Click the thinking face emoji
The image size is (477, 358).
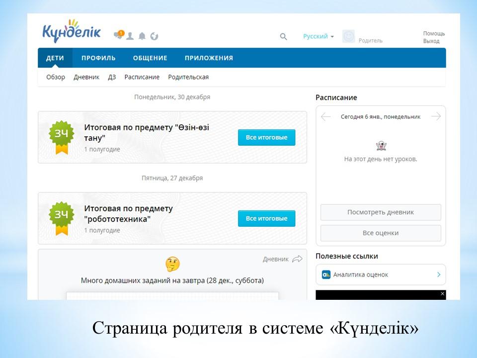(172, 264)
